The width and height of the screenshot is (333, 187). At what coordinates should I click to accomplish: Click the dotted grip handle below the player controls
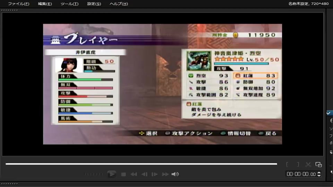(x=10, y=184)
